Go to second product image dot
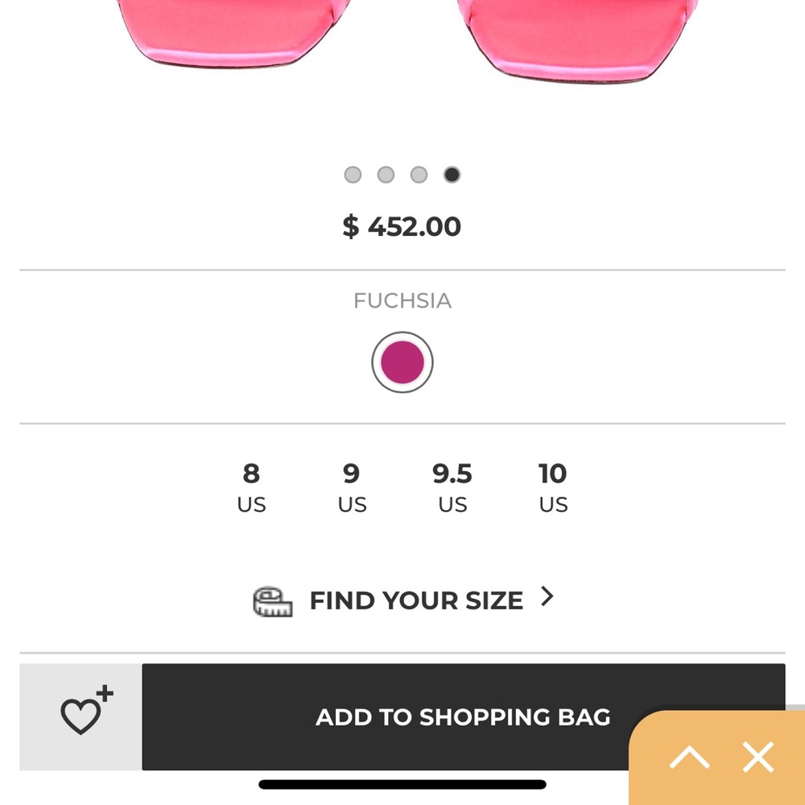Image resolution: width=805 pixels, height=805 pixels. click(386, 175)
